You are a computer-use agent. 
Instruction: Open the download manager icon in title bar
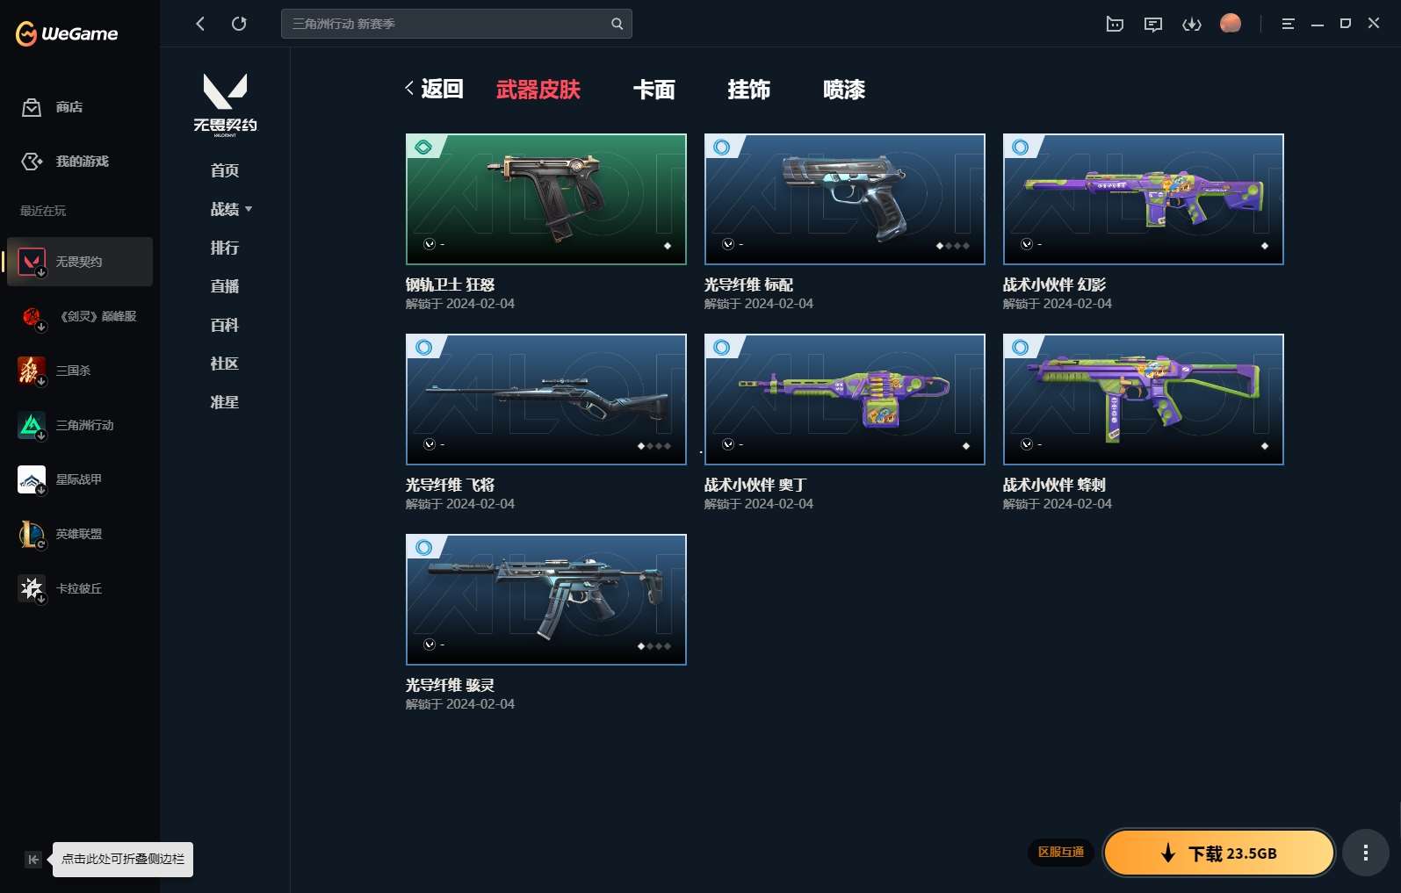[x=1191, y=24]
